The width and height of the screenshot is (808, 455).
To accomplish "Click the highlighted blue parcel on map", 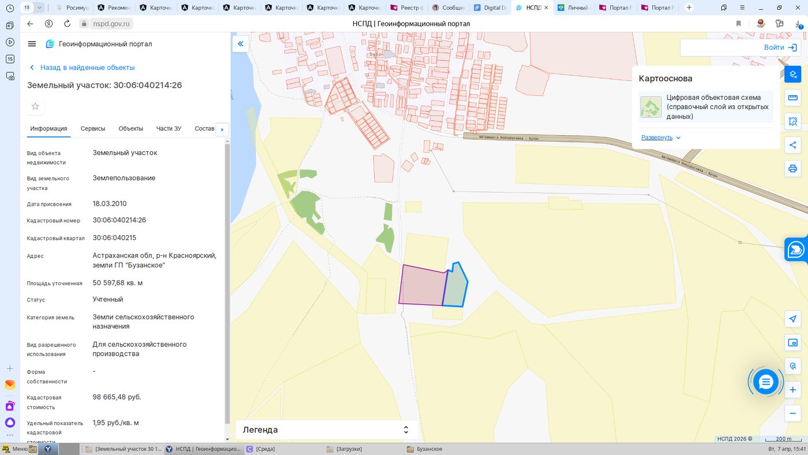I will [x=456, y=286].
